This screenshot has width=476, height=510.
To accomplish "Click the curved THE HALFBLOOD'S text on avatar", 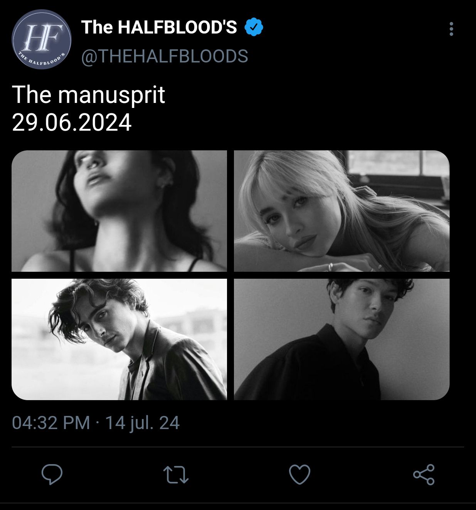I will [x=42, y=59].
